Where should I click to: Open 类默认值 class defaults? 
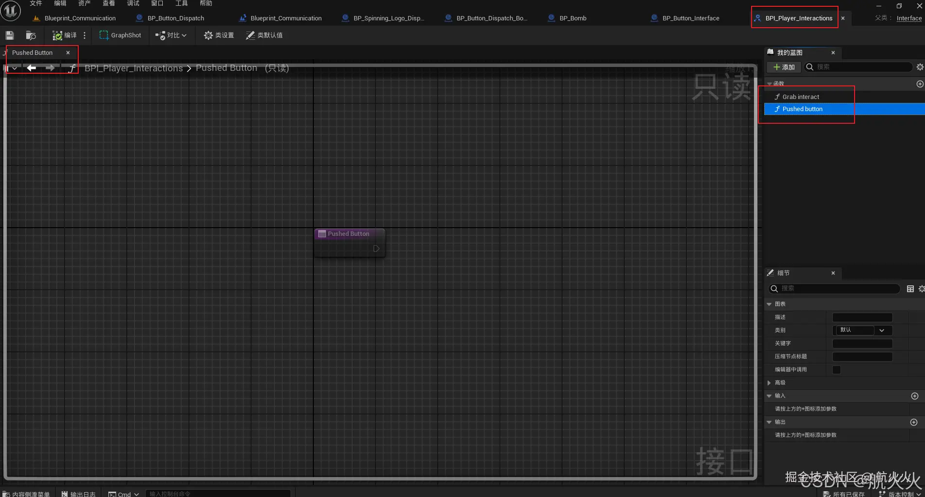[264, 35]
